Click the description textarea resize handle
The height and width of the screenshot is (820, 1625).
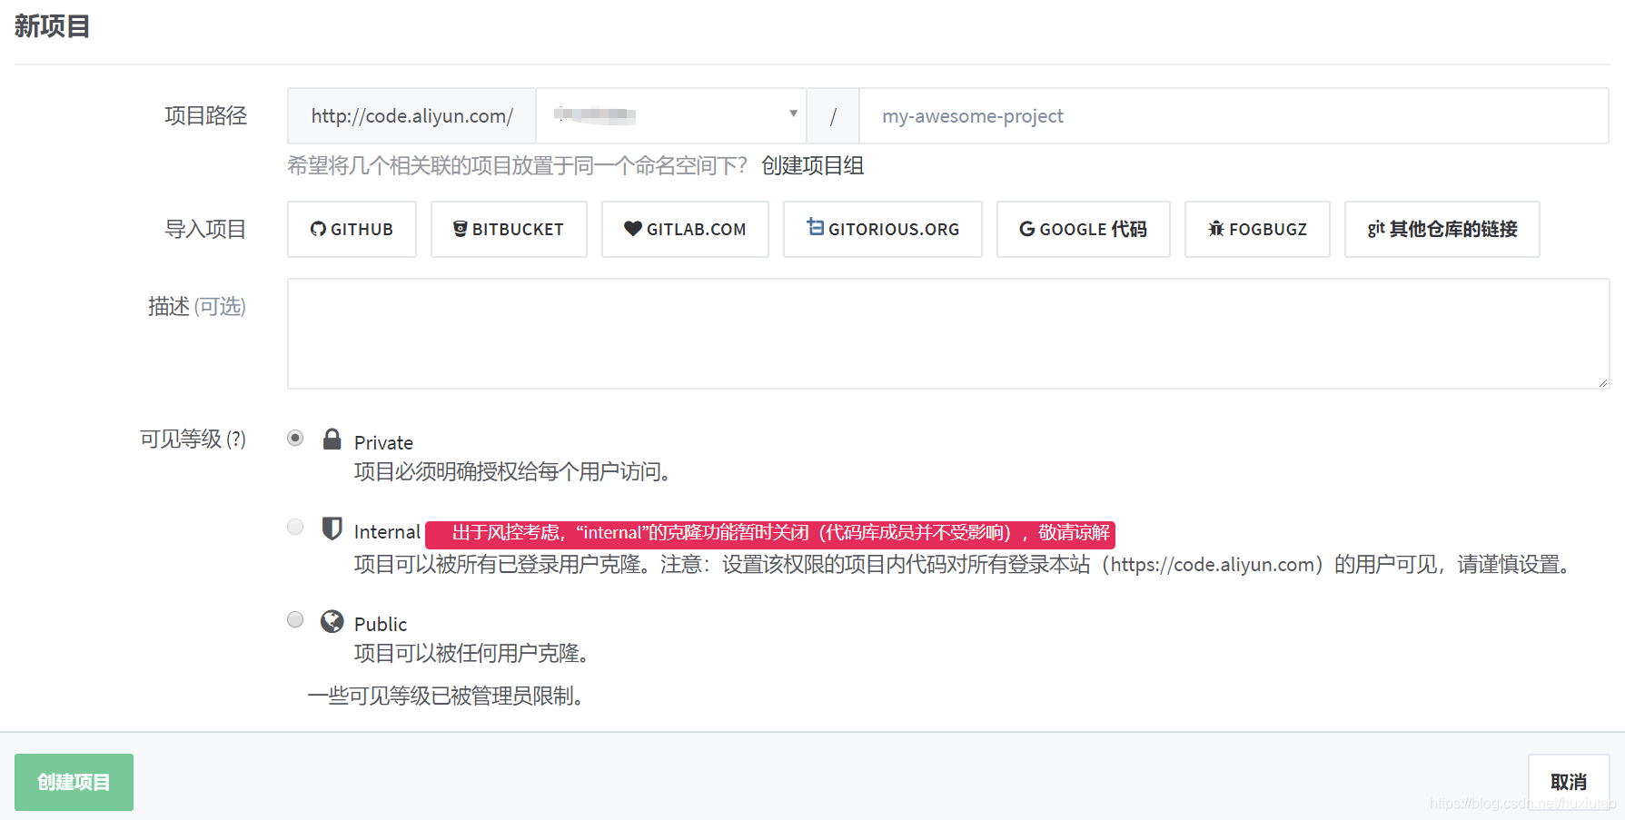[1602, 382]
